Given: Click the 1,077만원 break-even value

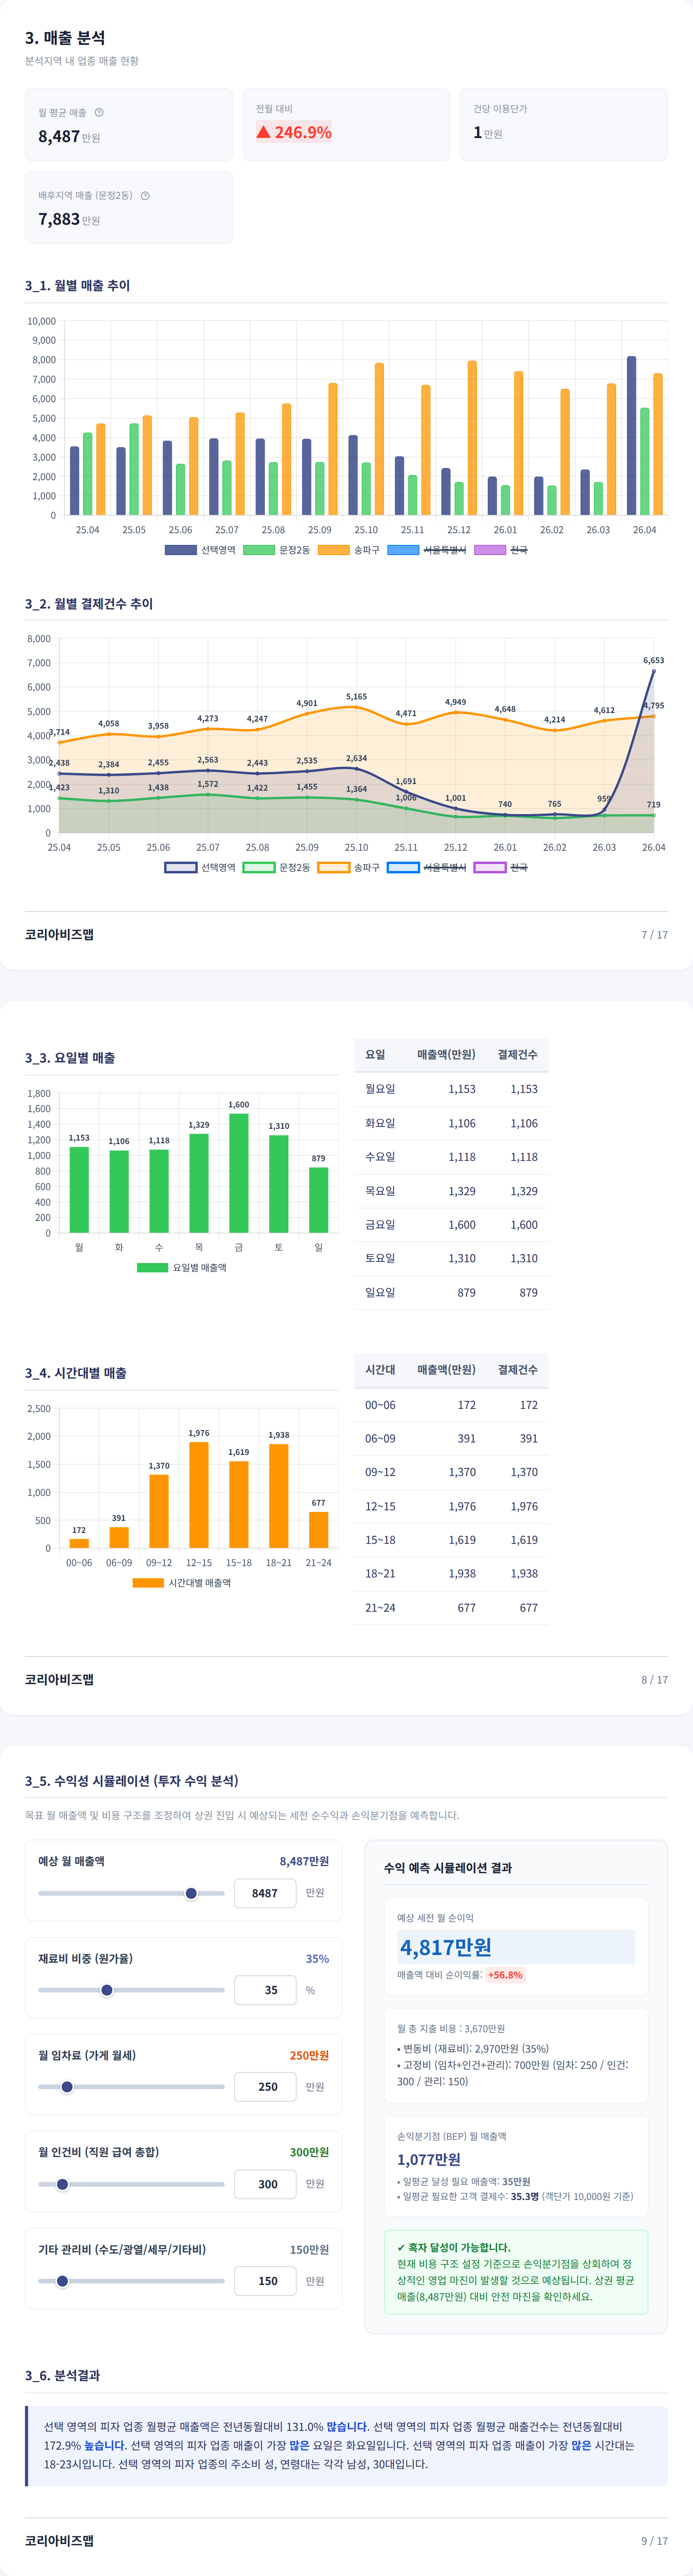Looking at the screenshot, I should click(x=429, y=2159).
